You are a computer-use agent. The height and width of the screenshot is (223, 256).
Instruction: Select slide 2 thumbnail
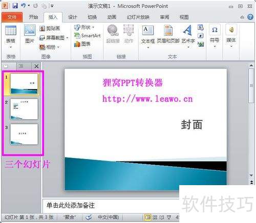[24, 109]
